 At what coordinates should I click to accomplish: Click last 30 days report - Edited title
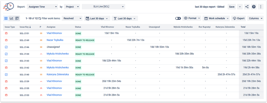pos(210,7)
